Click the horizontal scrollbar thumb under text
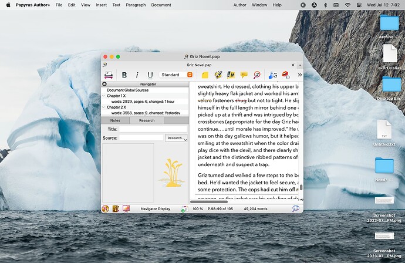This screenshot has width=405, height=263. (209, 202)
